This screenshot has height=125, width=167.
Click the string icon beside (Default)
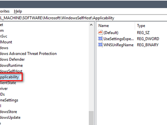tap(100, 32)
